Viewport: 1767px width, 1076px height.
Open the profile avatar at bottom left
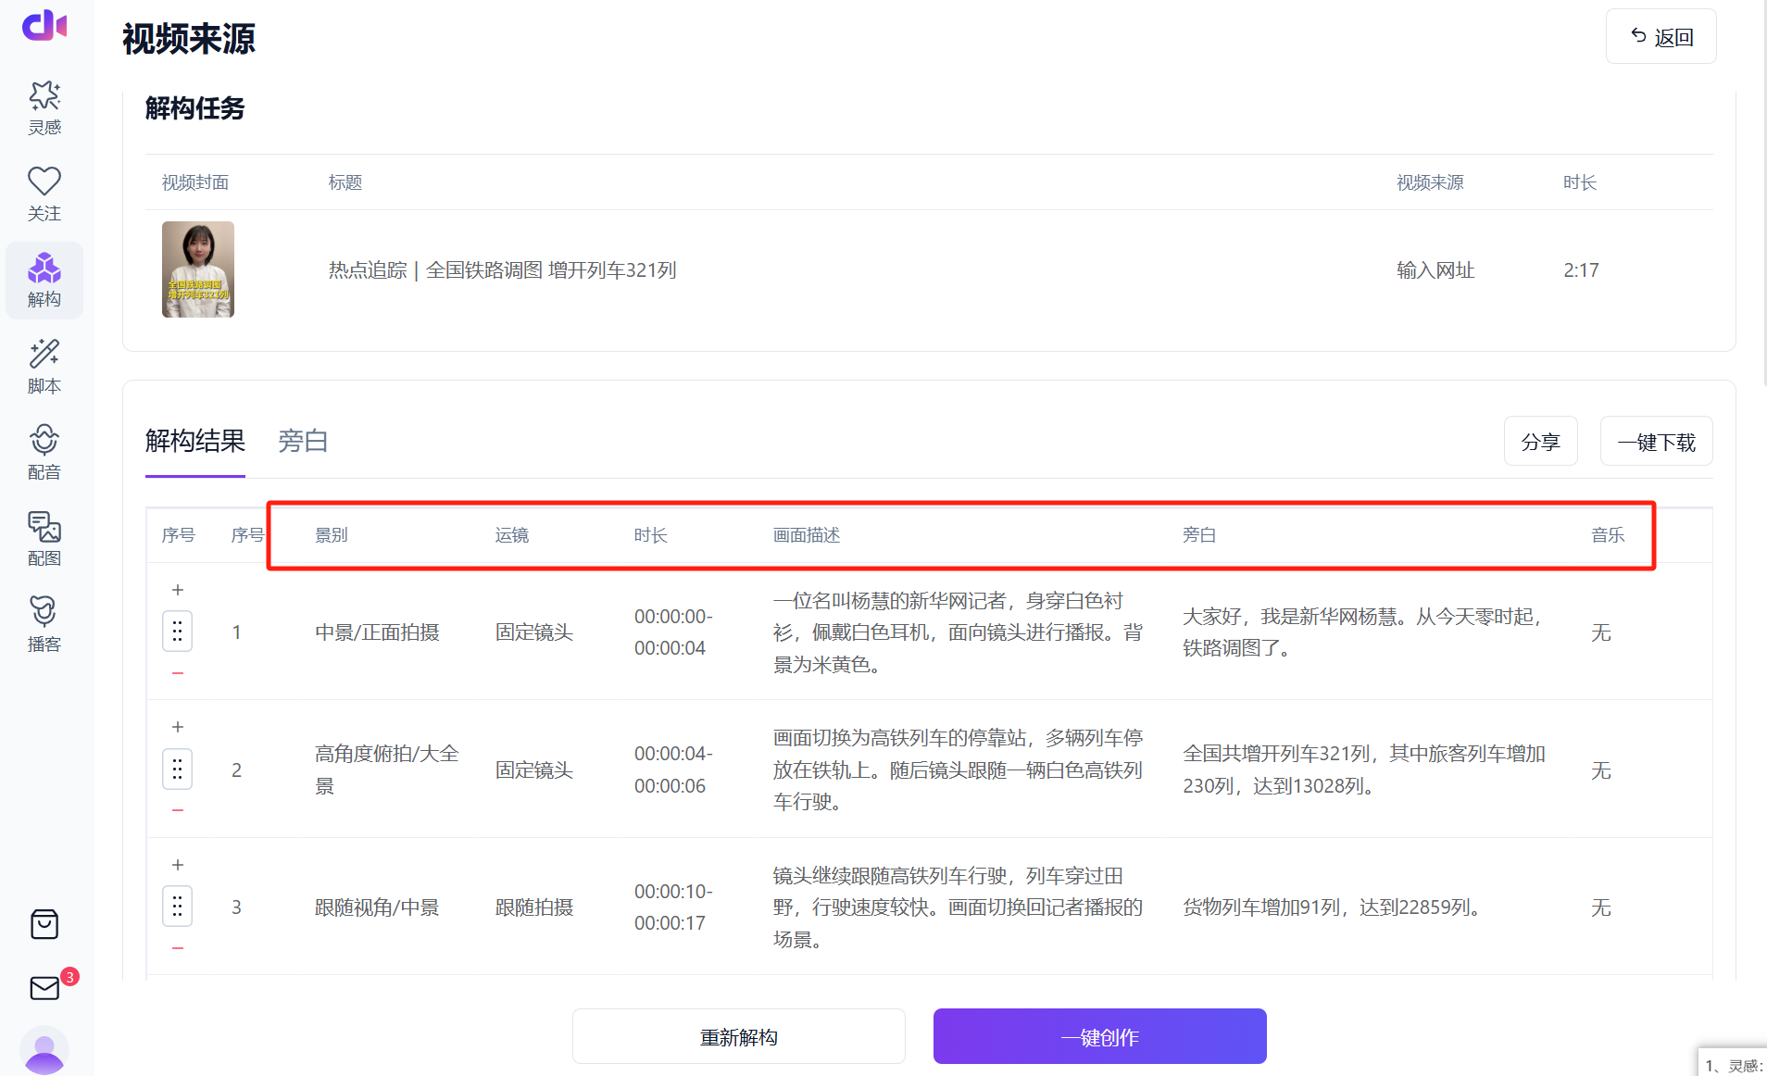44,1049
